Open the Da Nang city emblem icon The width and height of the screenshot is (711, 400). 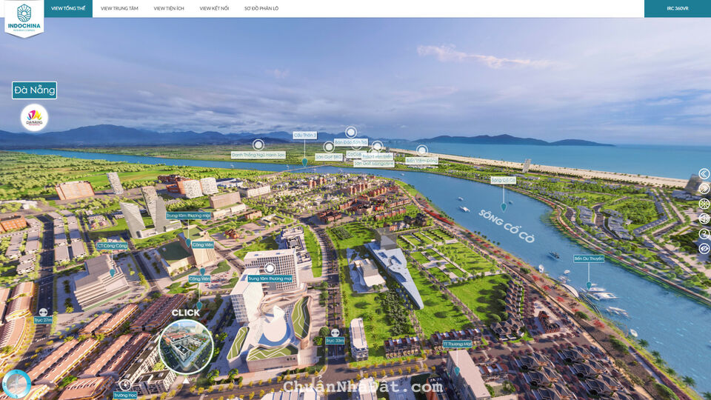pos(34,118)
